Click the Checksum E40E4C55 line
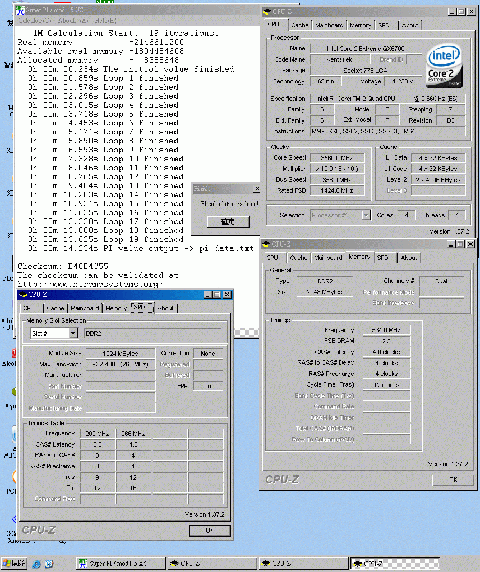Screen dimensions: 480x572 [x=63, y=266]
